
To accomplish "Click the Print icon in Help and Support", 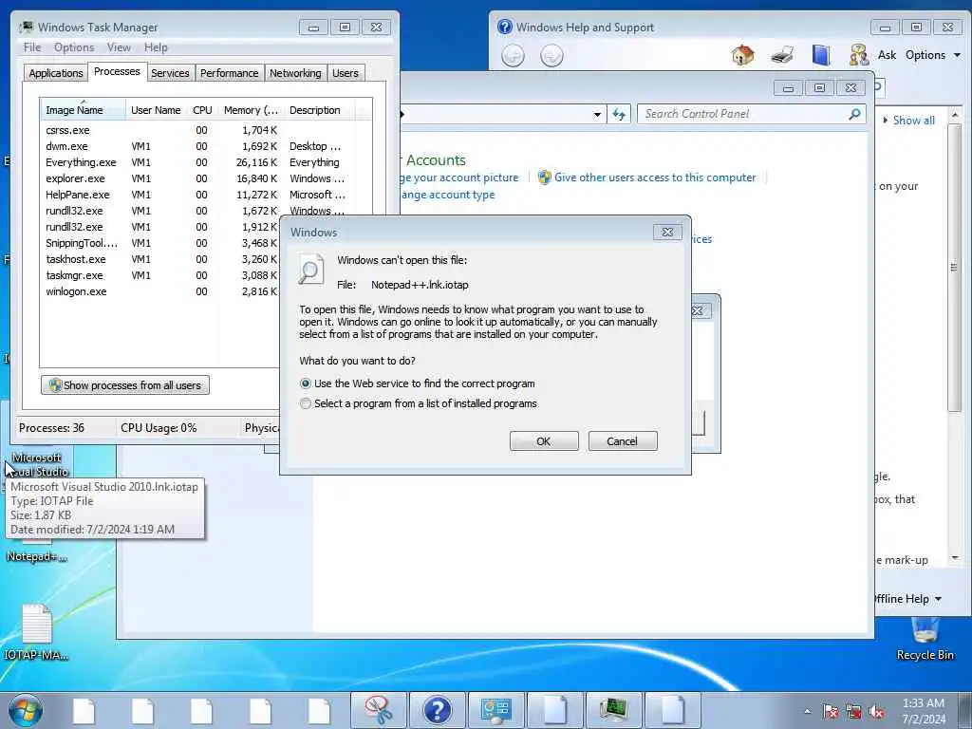I will pyautogui.click(x=782, y=55).
